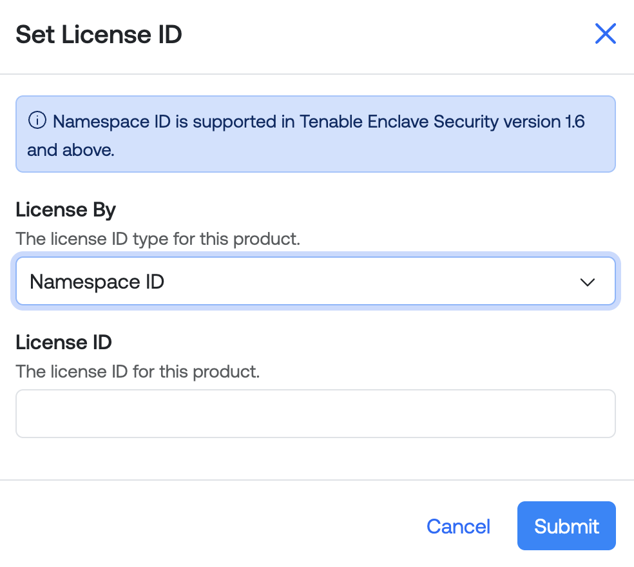The width and height of the screenshot is (634, 567).
Task: Select the Namespace ID text in the combo box
Action: (x=97, y=282)
